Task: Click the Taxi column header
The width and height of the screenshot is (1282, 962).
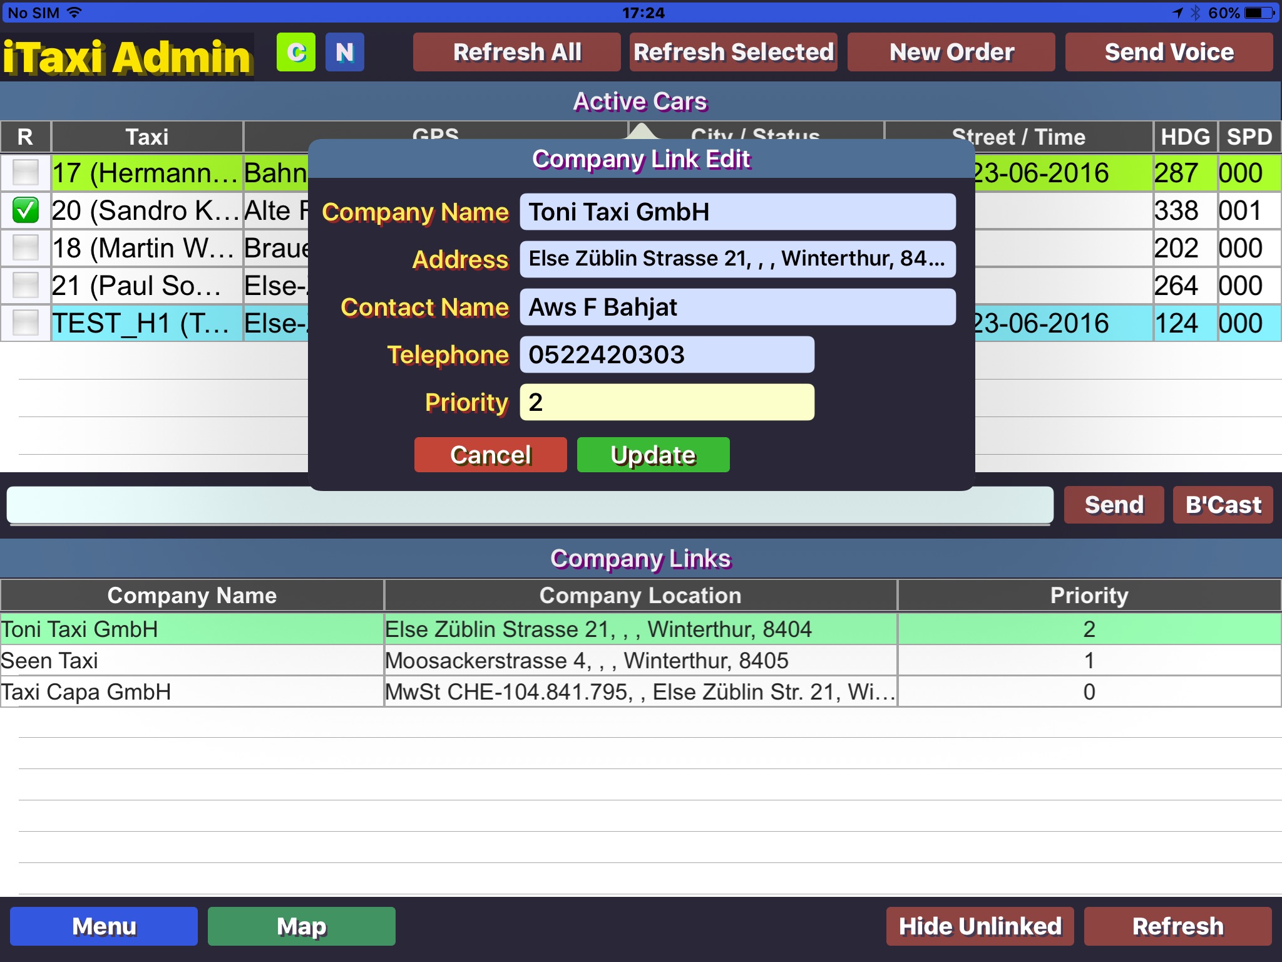Action: [x=147, y=137]
